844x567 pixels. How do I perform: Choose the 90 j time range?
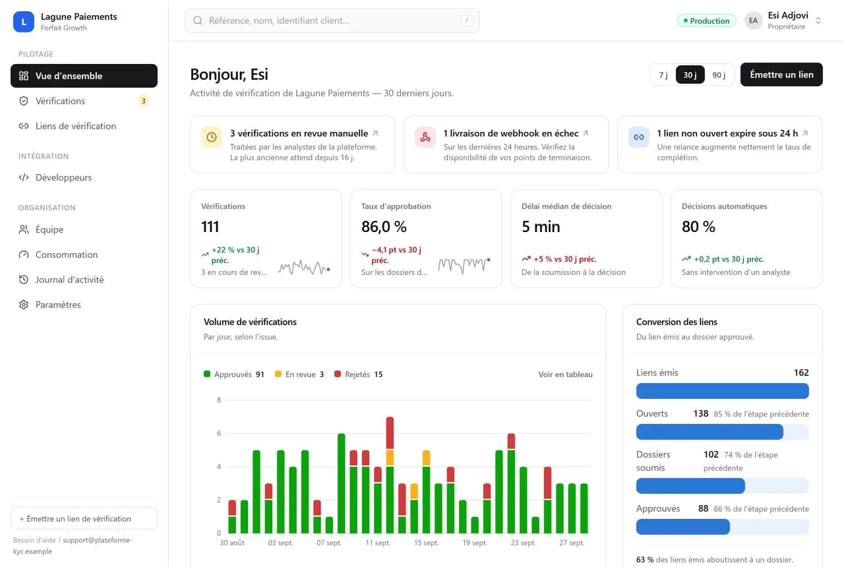[719, 75]
